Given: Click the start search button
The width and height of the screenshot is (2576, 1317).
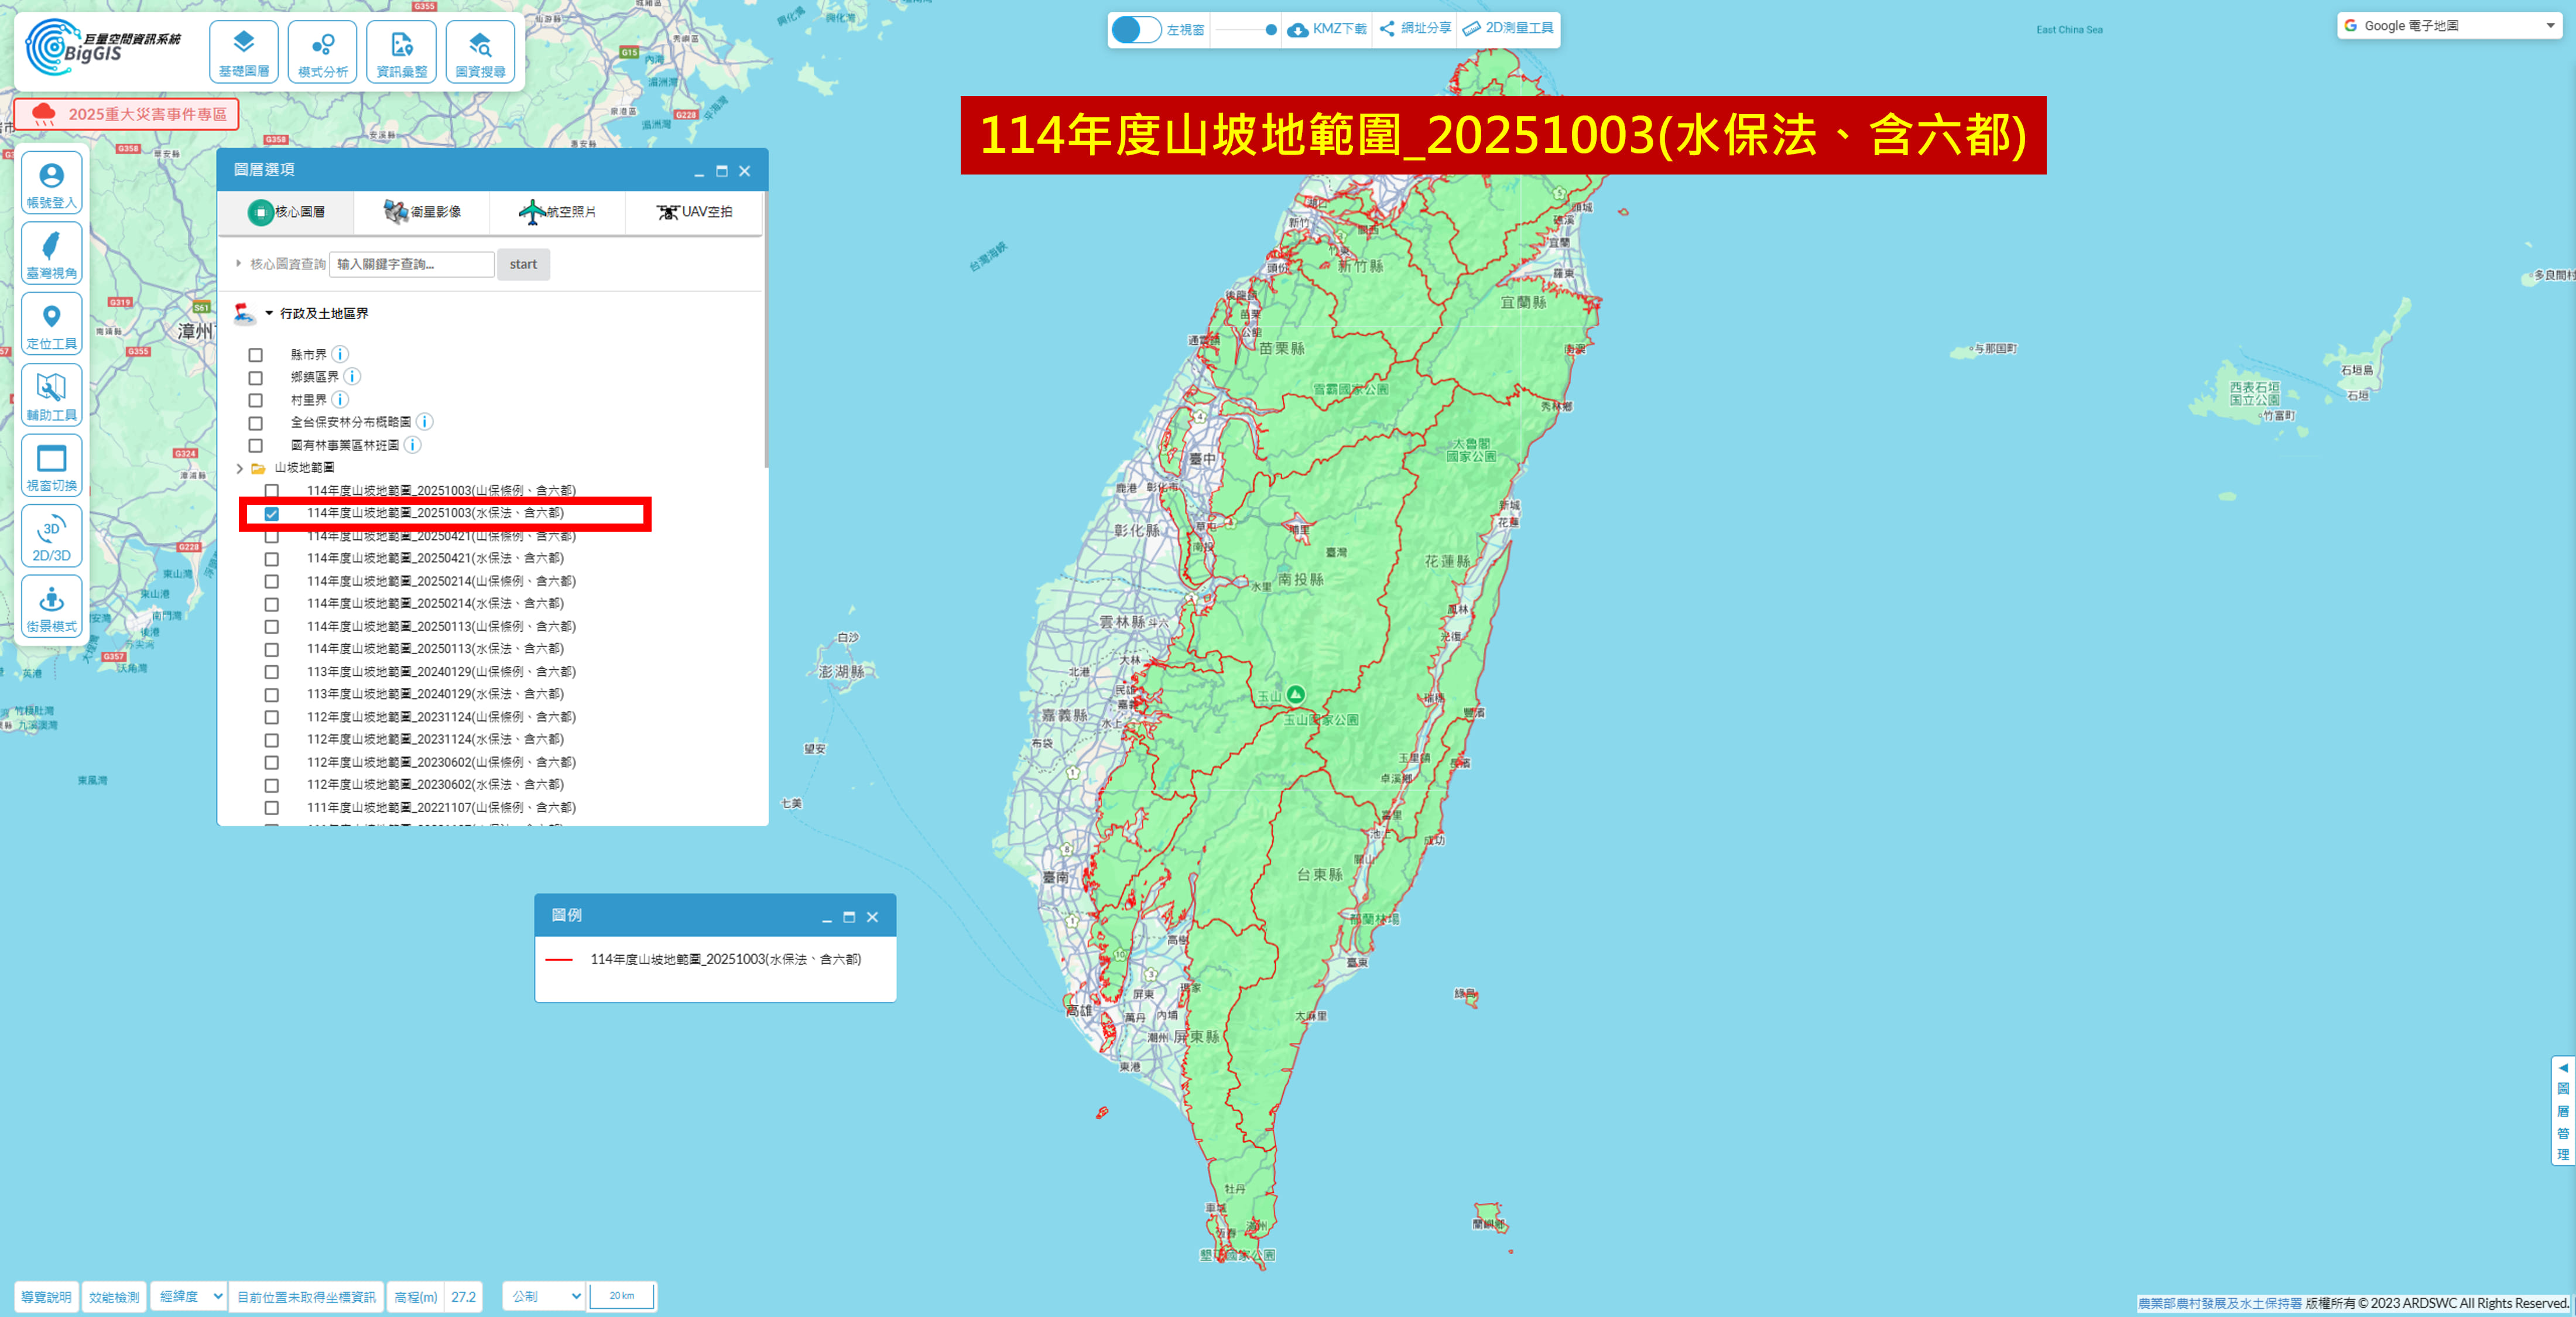Looking at the screenshot, I should (523, 265).
